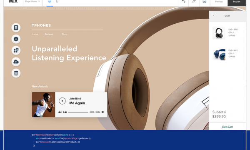This screenshot has width=250, height=150.
Task: Switch to desktop view icon
Action: 50,2
